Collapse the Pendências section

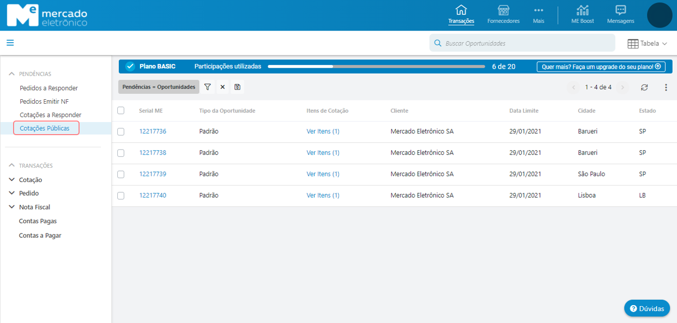[12, 74]
